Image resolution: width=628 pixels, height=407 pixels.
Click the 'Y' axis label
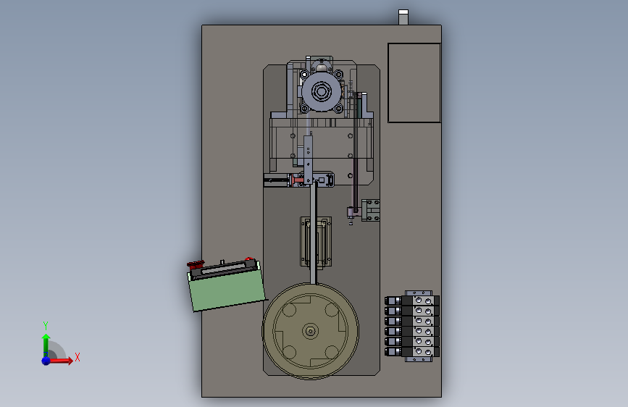click(x=46, y=325)
